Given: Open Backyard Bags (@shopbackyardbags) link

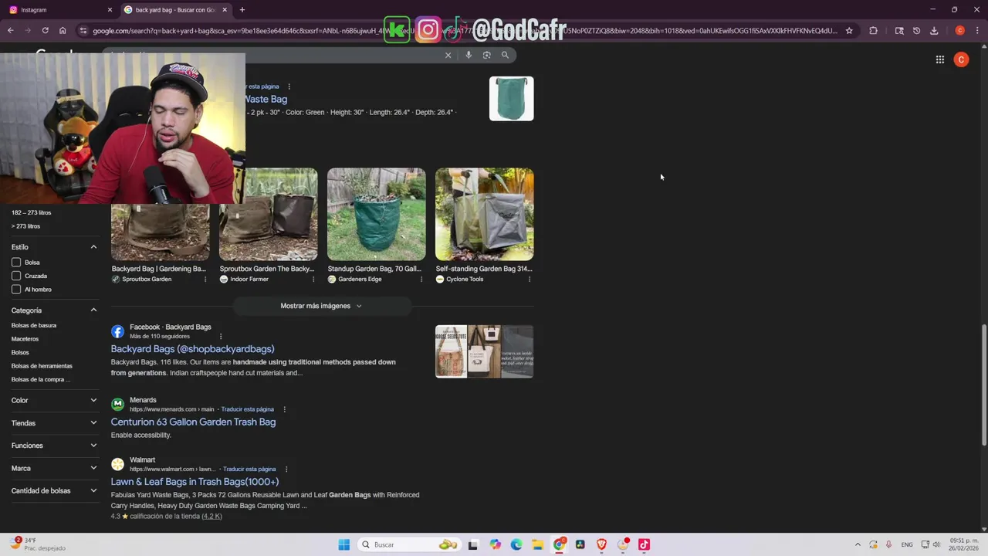Looking at the screenshot, I should pyautogui.click(x=192, y=349).
